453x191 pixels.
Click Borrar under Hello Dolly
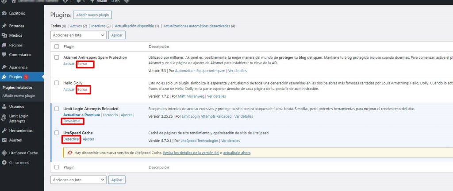tap(82, 89)
